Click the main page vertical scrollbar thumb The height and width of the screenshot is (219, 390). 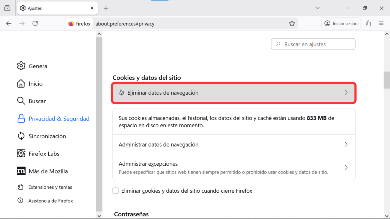[x=387, y=80]
